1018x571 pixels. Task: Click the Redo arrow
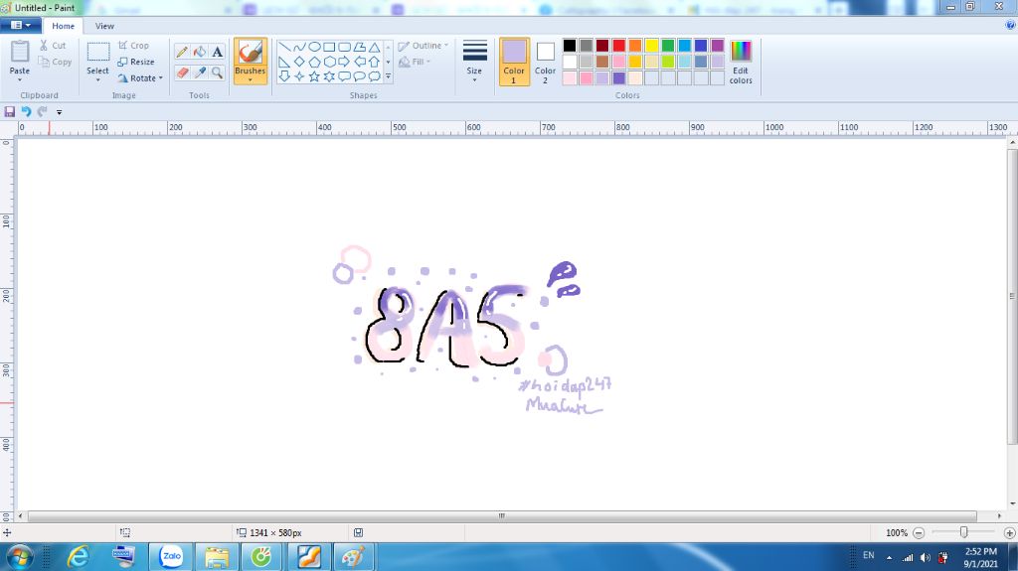(x=42, y=111)
